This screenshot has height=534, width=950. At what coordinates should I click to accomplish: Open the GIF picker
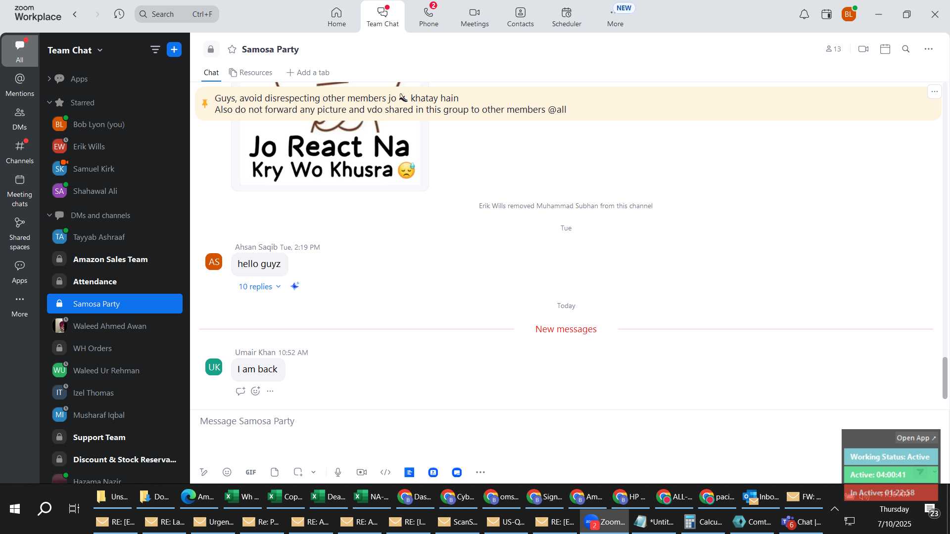click(x=251, y=472)
